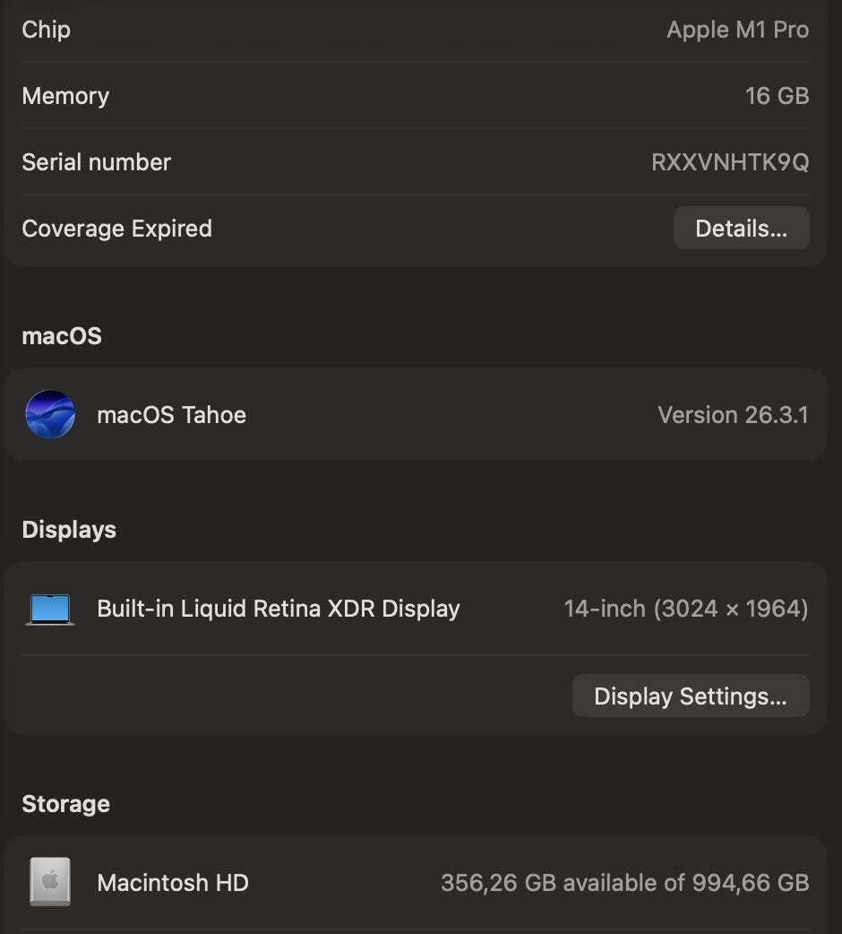The image size is (842, 934).
Task: Click the Macintosh HD drive icon
Action: pos(50,882)
